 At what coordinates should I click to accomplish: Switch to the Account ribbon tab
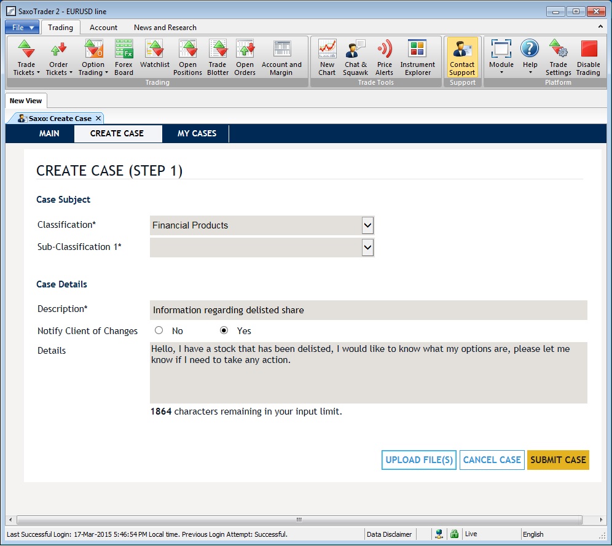[103, 27]
